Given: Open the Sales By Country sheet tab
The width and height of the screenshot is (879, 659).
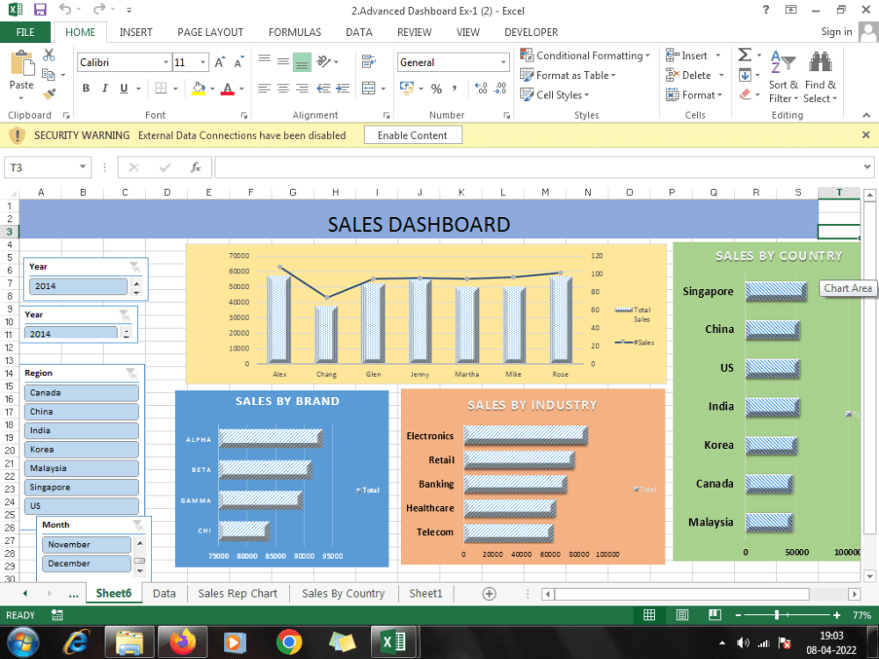Looking at the screenshot, I should (343, 593).
